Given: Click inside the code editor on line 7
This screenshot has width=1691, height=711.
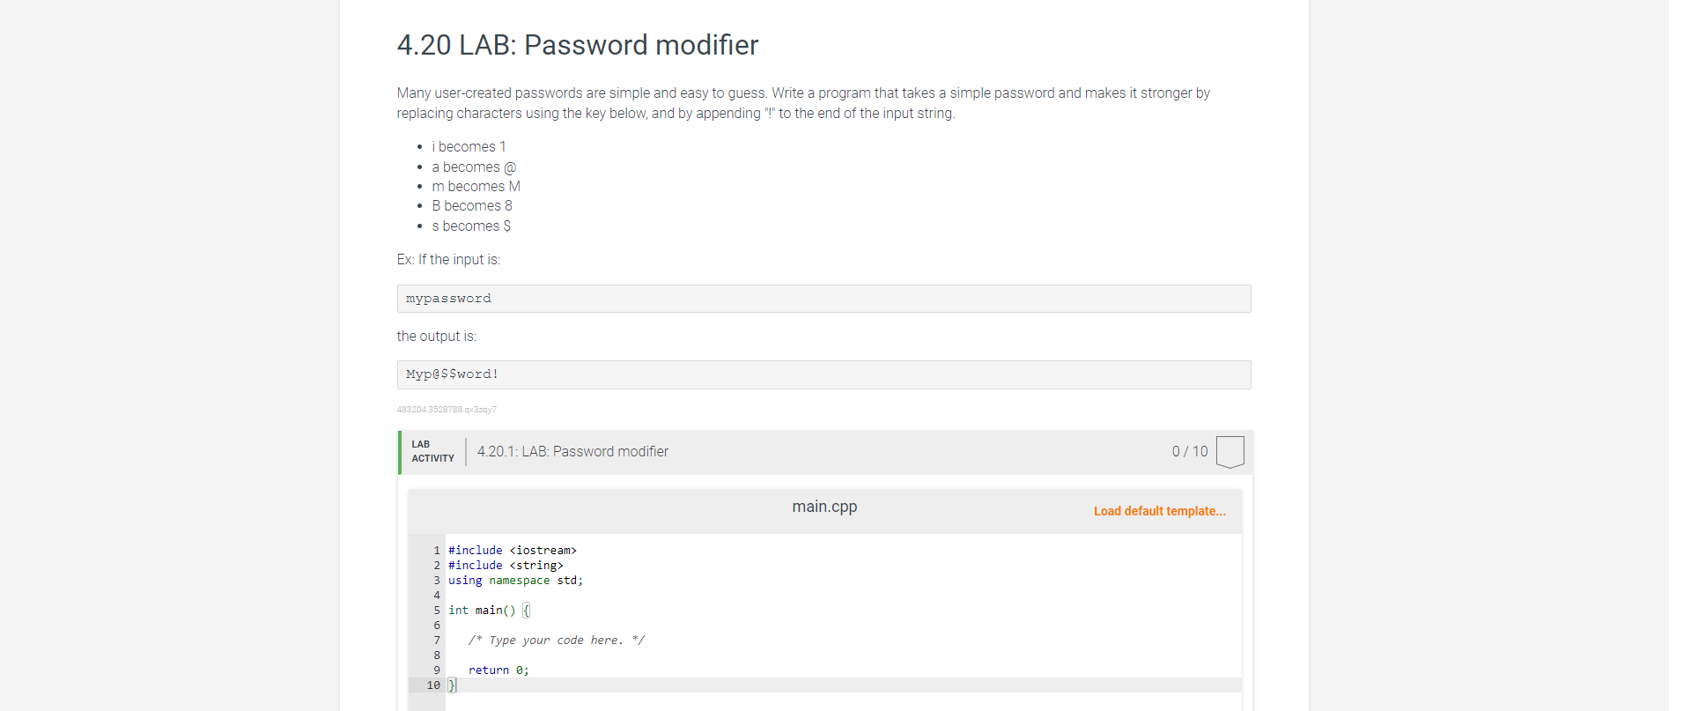Looking at the screenshot, I should point(556,640).
